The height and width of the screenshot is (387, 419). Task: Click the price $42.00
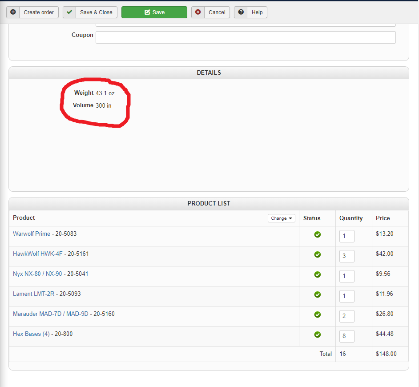click(385, 254)
